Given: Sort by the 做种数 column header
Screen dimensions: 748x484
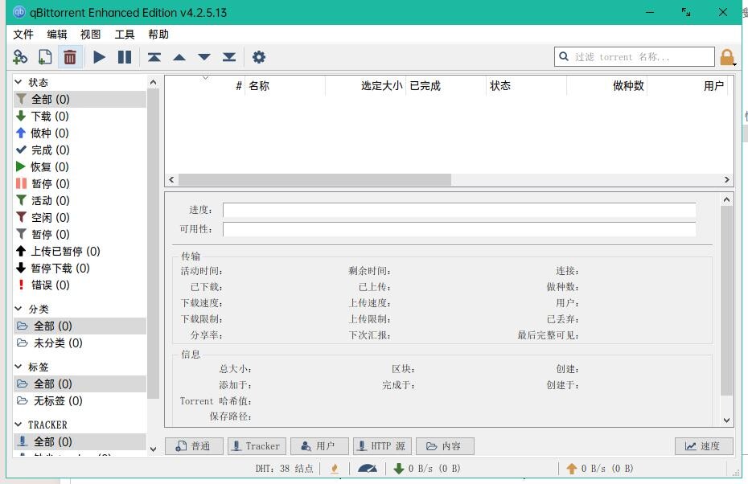Looking at the screenshot, I should tap(606, 86).
